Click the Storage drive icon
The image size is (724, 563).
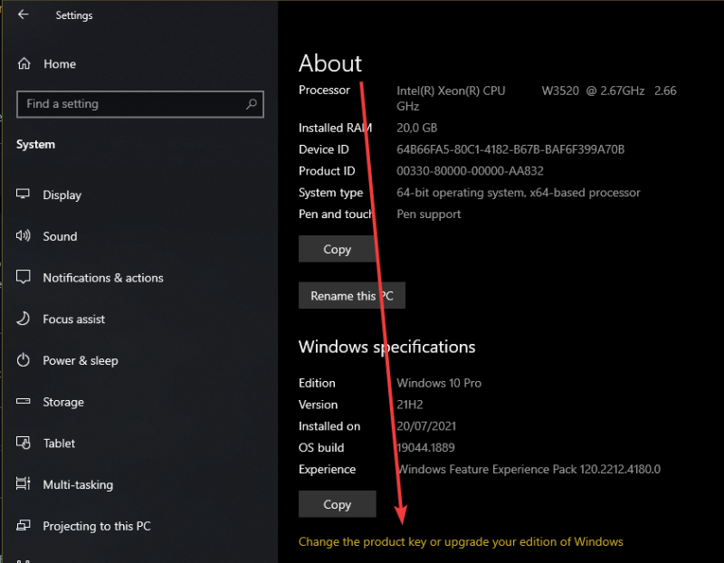[x=24, y=401]
